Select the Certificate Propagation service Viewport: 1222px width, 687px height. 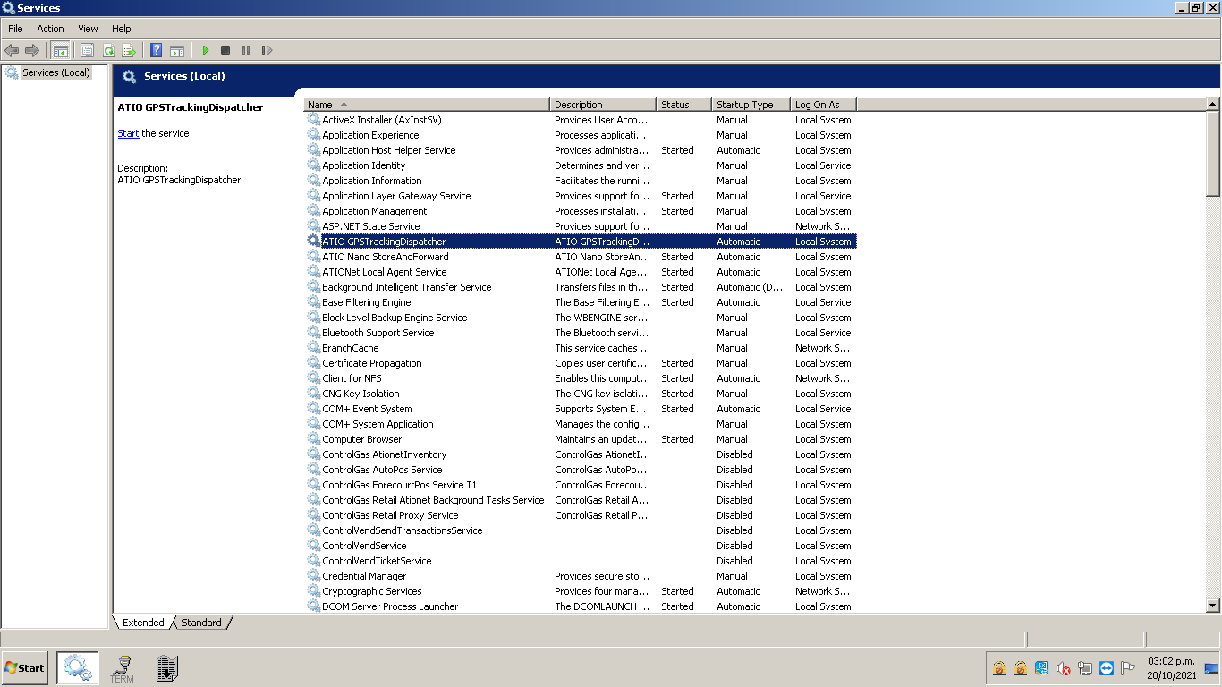click(581, 363)
